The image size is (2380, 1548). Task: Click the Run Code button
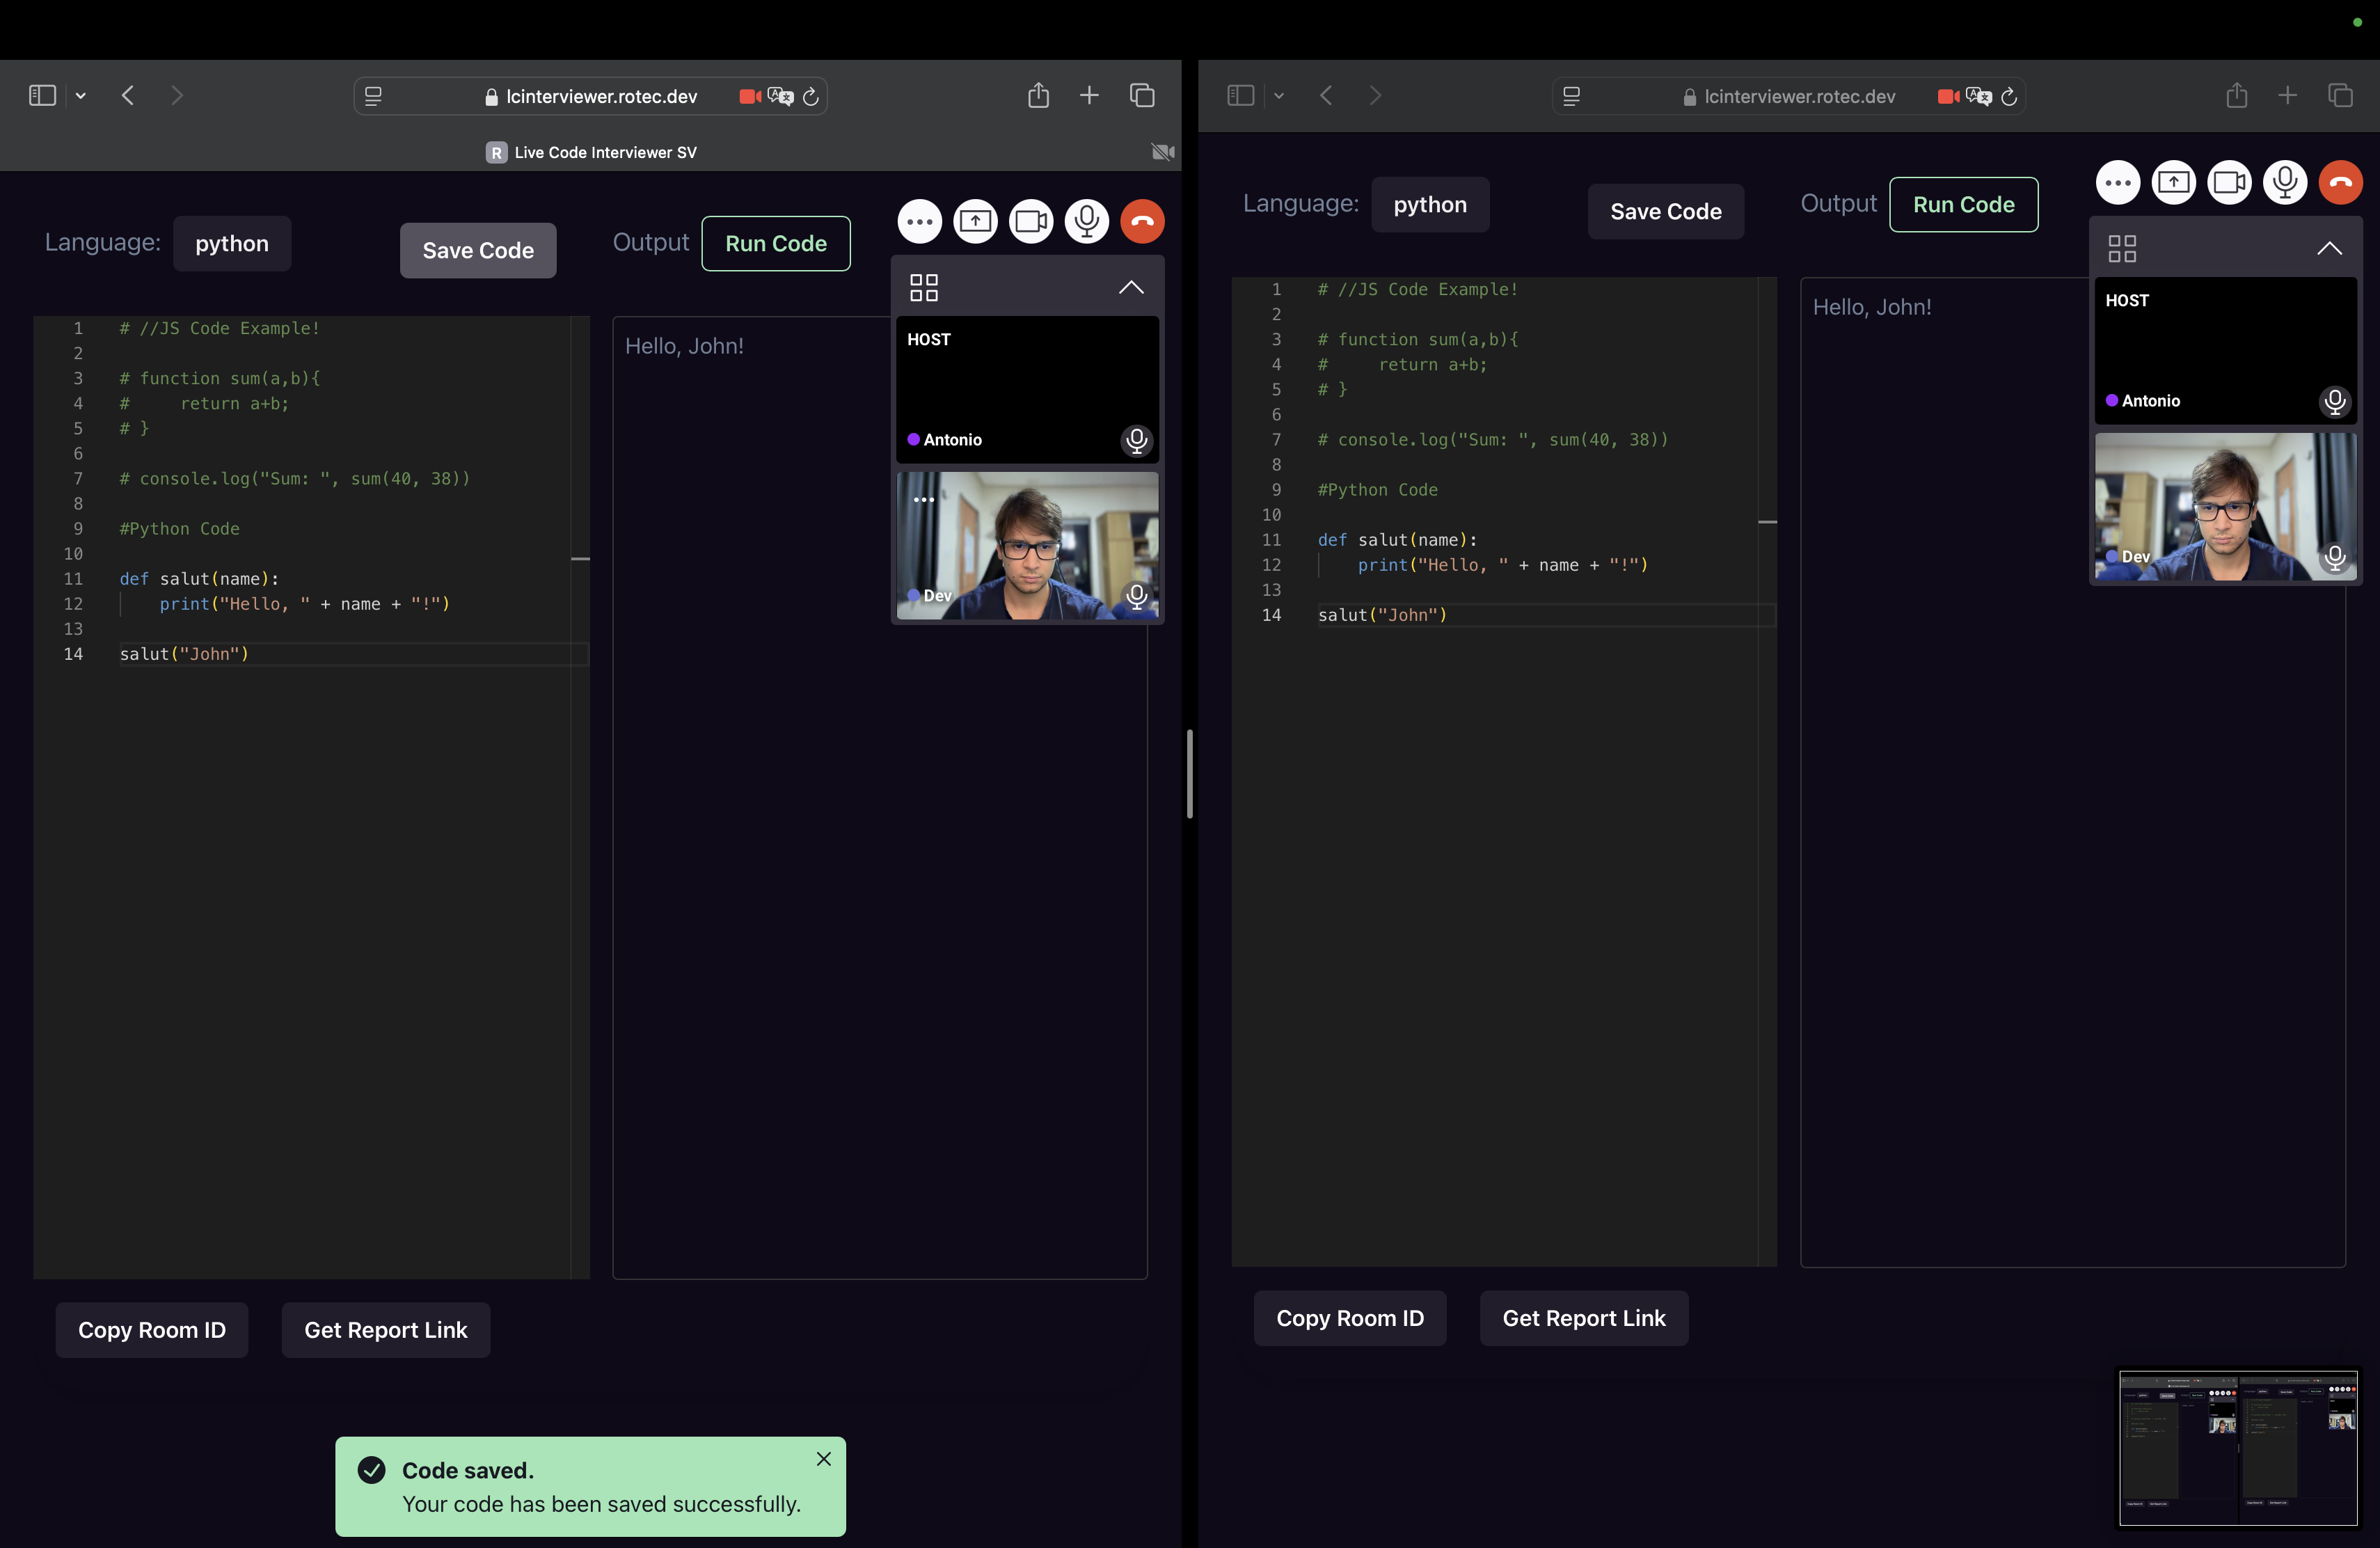[x=775, y=243]
